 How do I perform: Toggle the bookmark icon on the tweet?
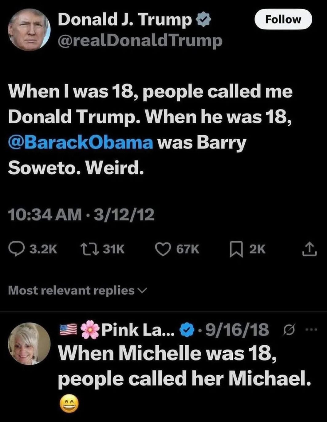pos(235,249)
